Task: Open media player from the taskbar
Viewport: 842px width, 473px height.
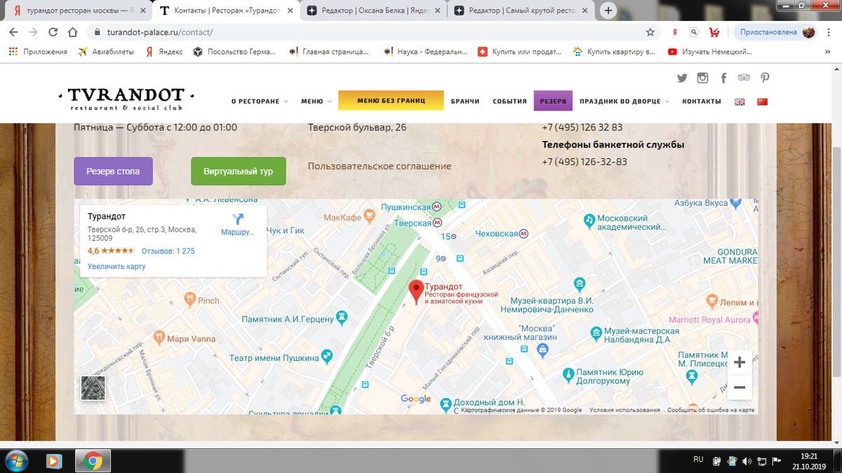Action: point(53,460)
